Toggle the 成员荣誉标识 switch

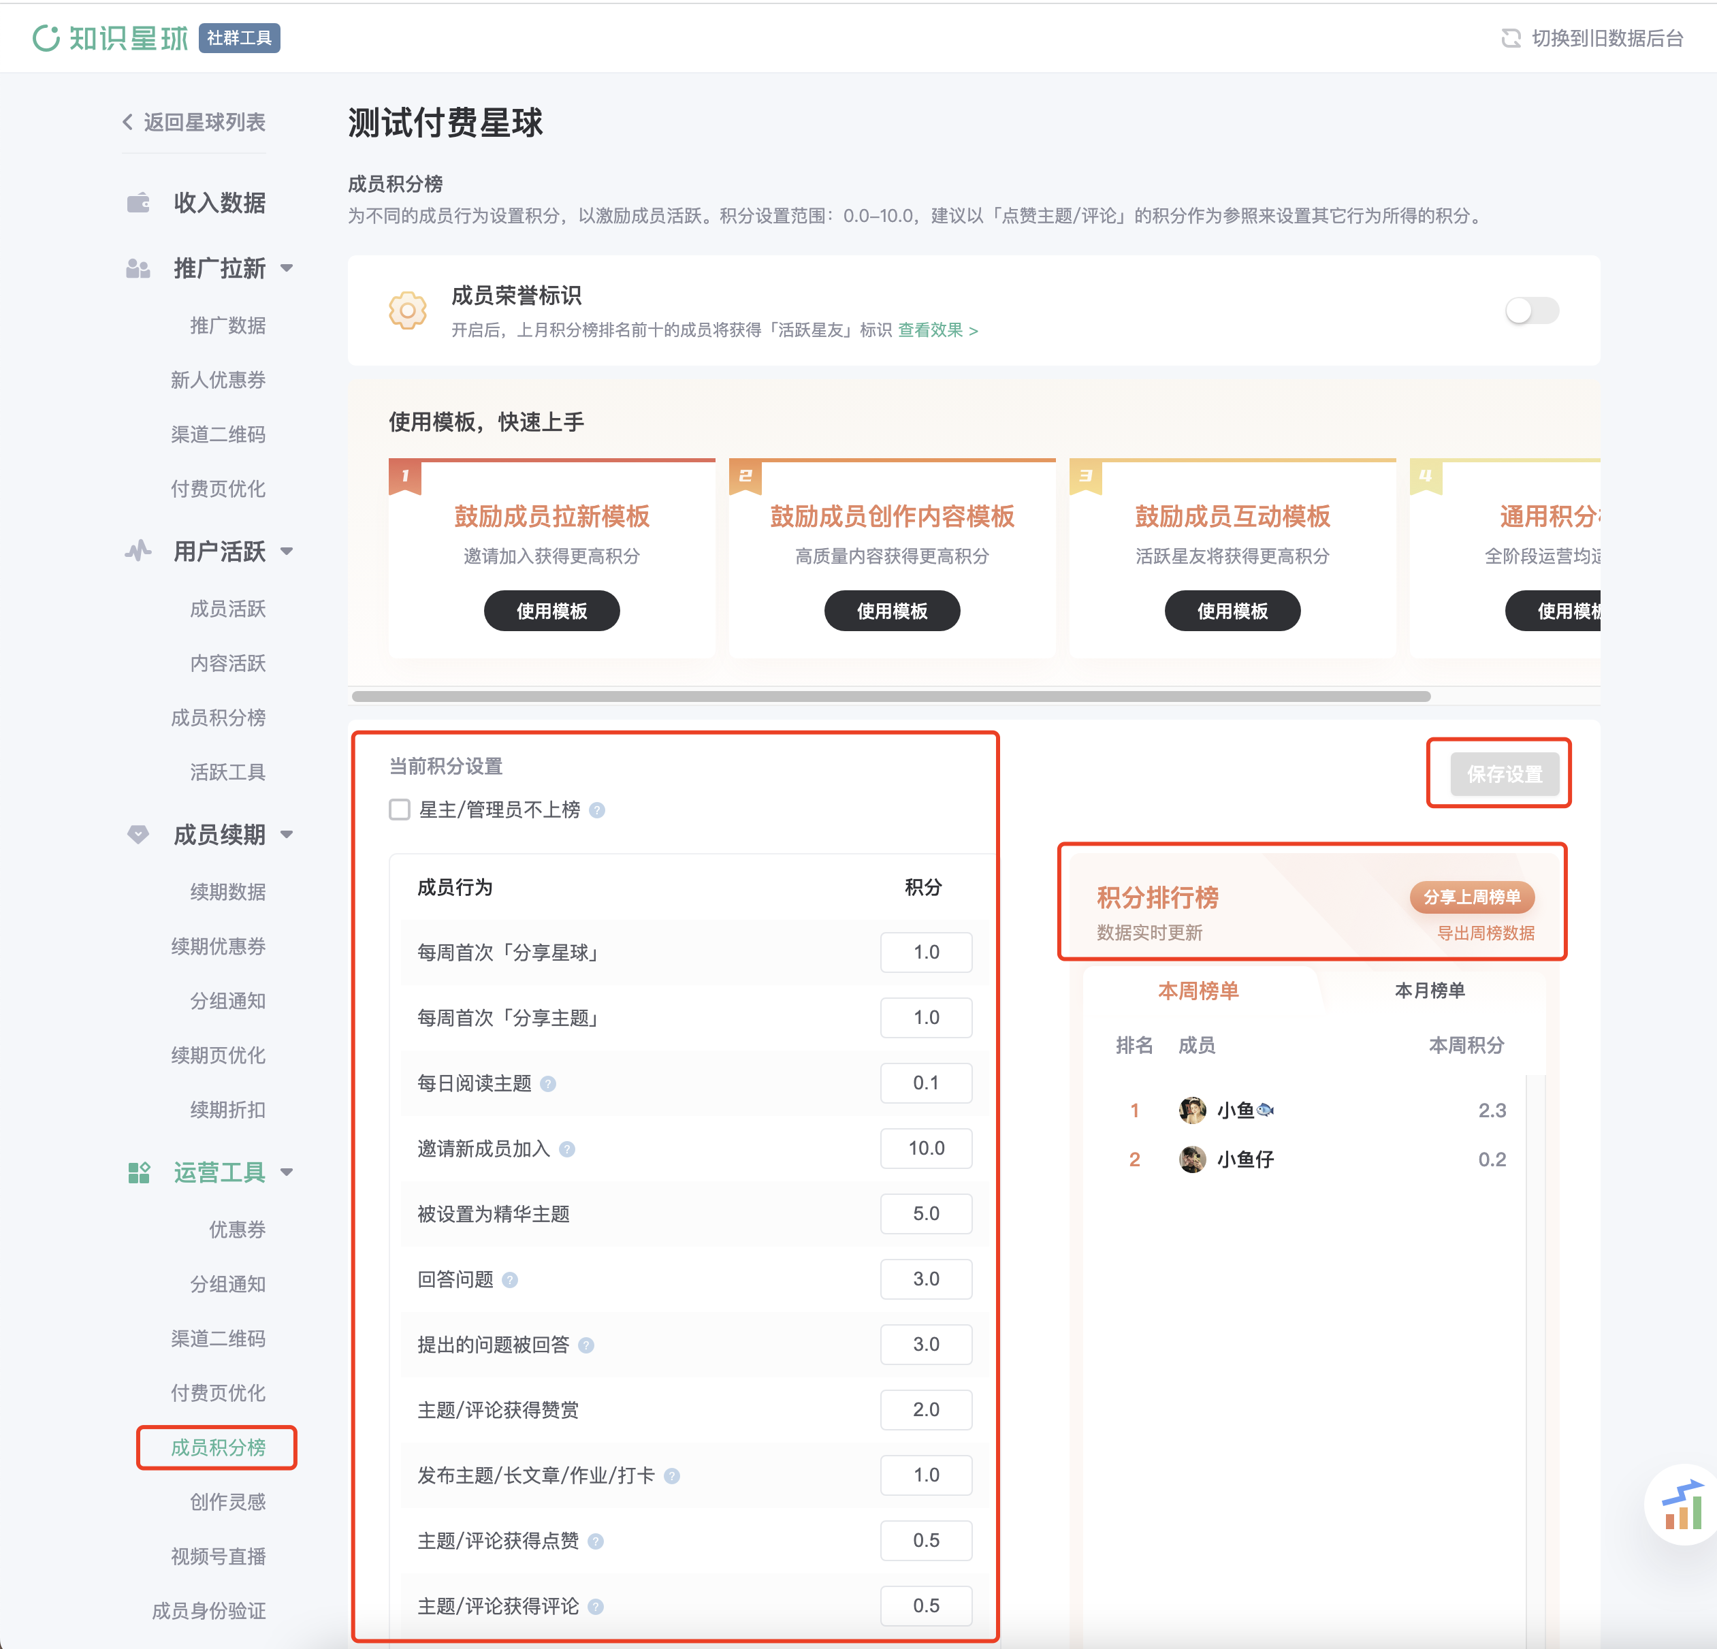pyautogui.click(x=1531, y=310)
